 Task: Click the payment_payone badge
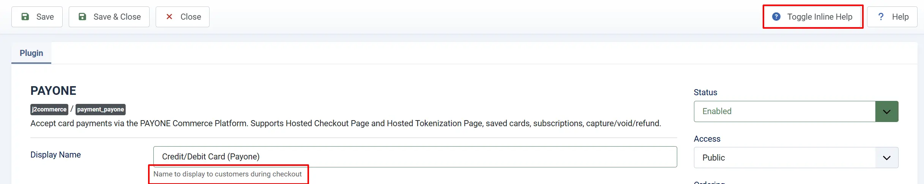click(101, 110)
